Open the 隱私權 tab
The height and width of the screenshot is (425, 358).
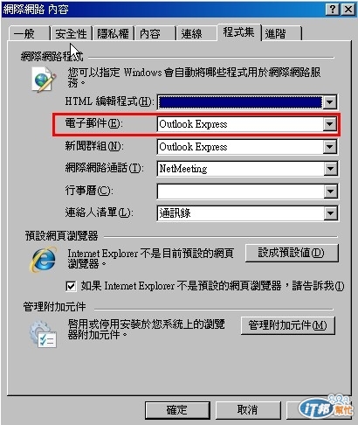[x=113, y=33]
